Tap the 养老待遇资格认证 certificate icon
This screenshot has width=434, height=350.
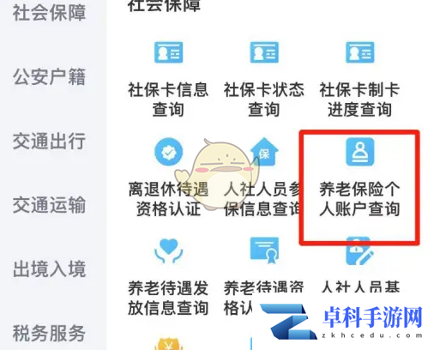click(264, 250)
